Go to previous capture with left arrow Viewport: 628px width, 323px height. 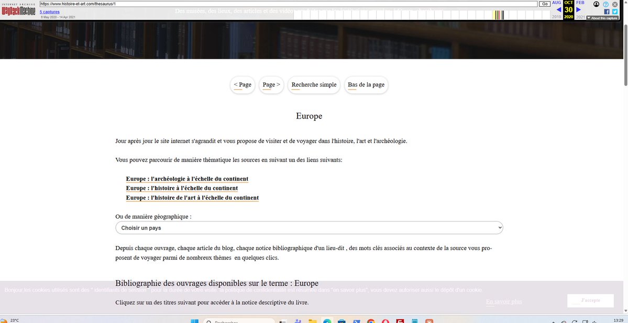click(x=559, y=9)
